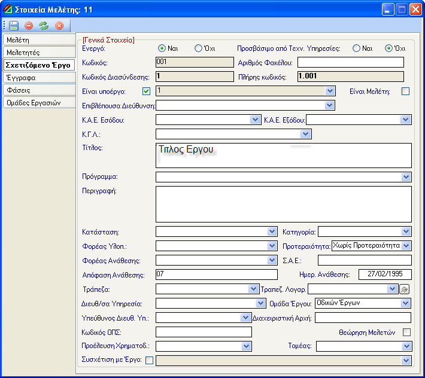Open the Τομέας dropdown
The height and width of the screenshot is (378, 425).
click(x=406, y=346)
